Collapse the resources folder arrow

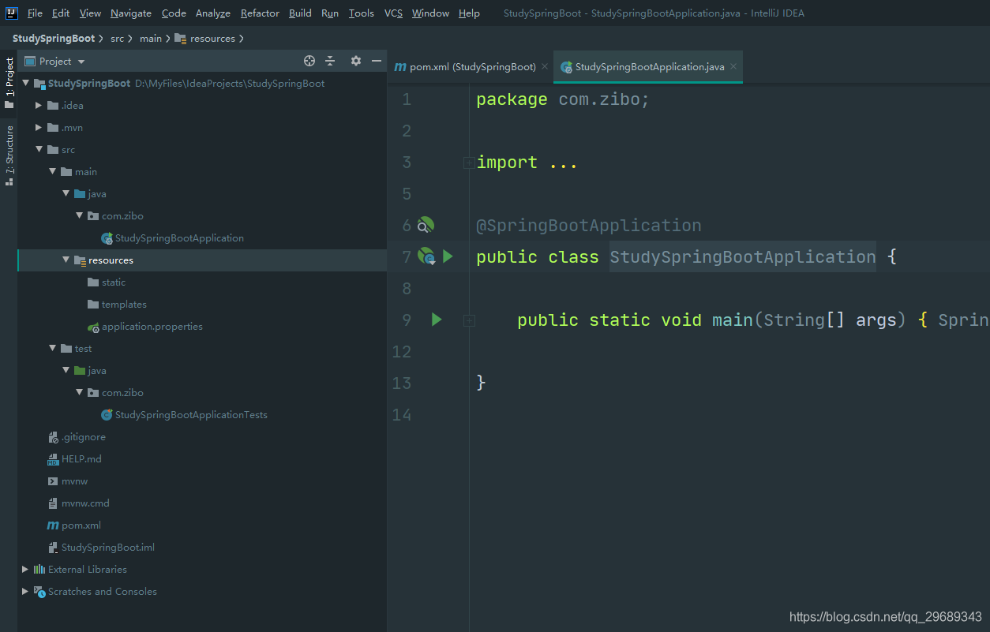tap(66, 260)
